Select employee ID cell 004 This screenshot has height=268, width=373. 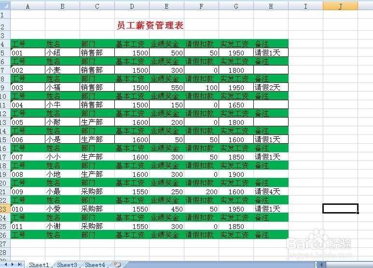pyautogui.click(x=28, y=105)
